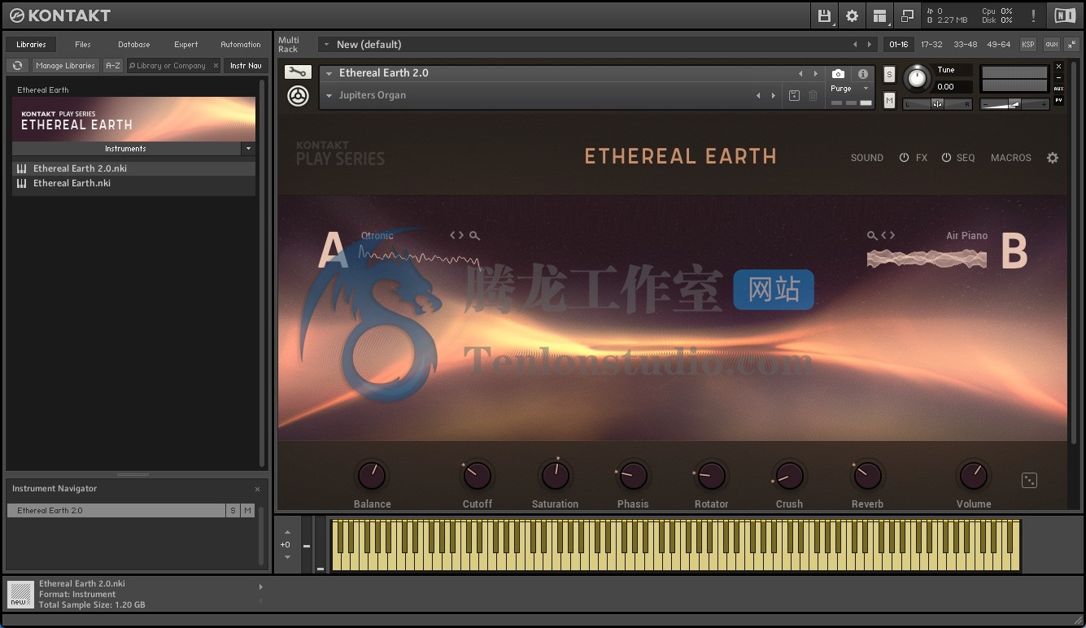This screenshot has height=628, width=1086.
Task: Open the snapshot camera view
Action: point(838,74)
